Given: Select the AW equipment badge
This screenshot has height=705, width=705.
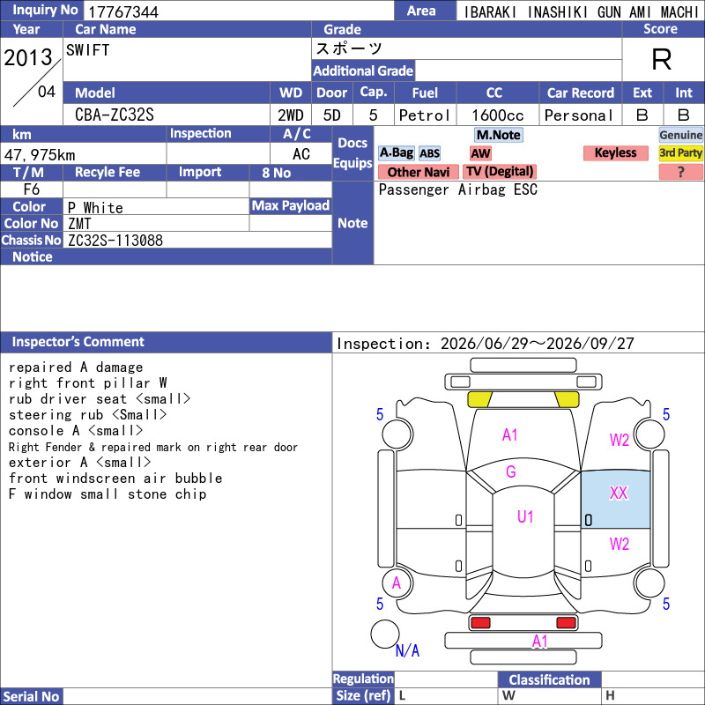Looking at the screenshot, I should pyautogui.click(x=480, y=153).
